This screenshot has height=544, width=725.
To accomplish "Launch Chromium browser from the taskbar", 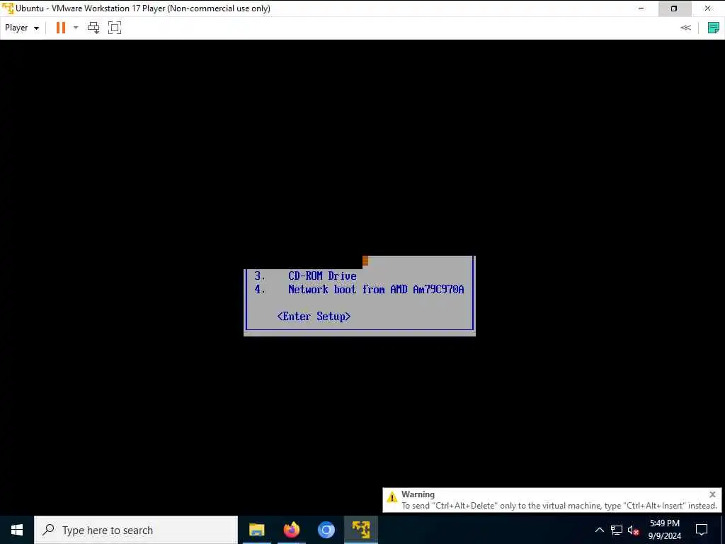I will point(326,530).
